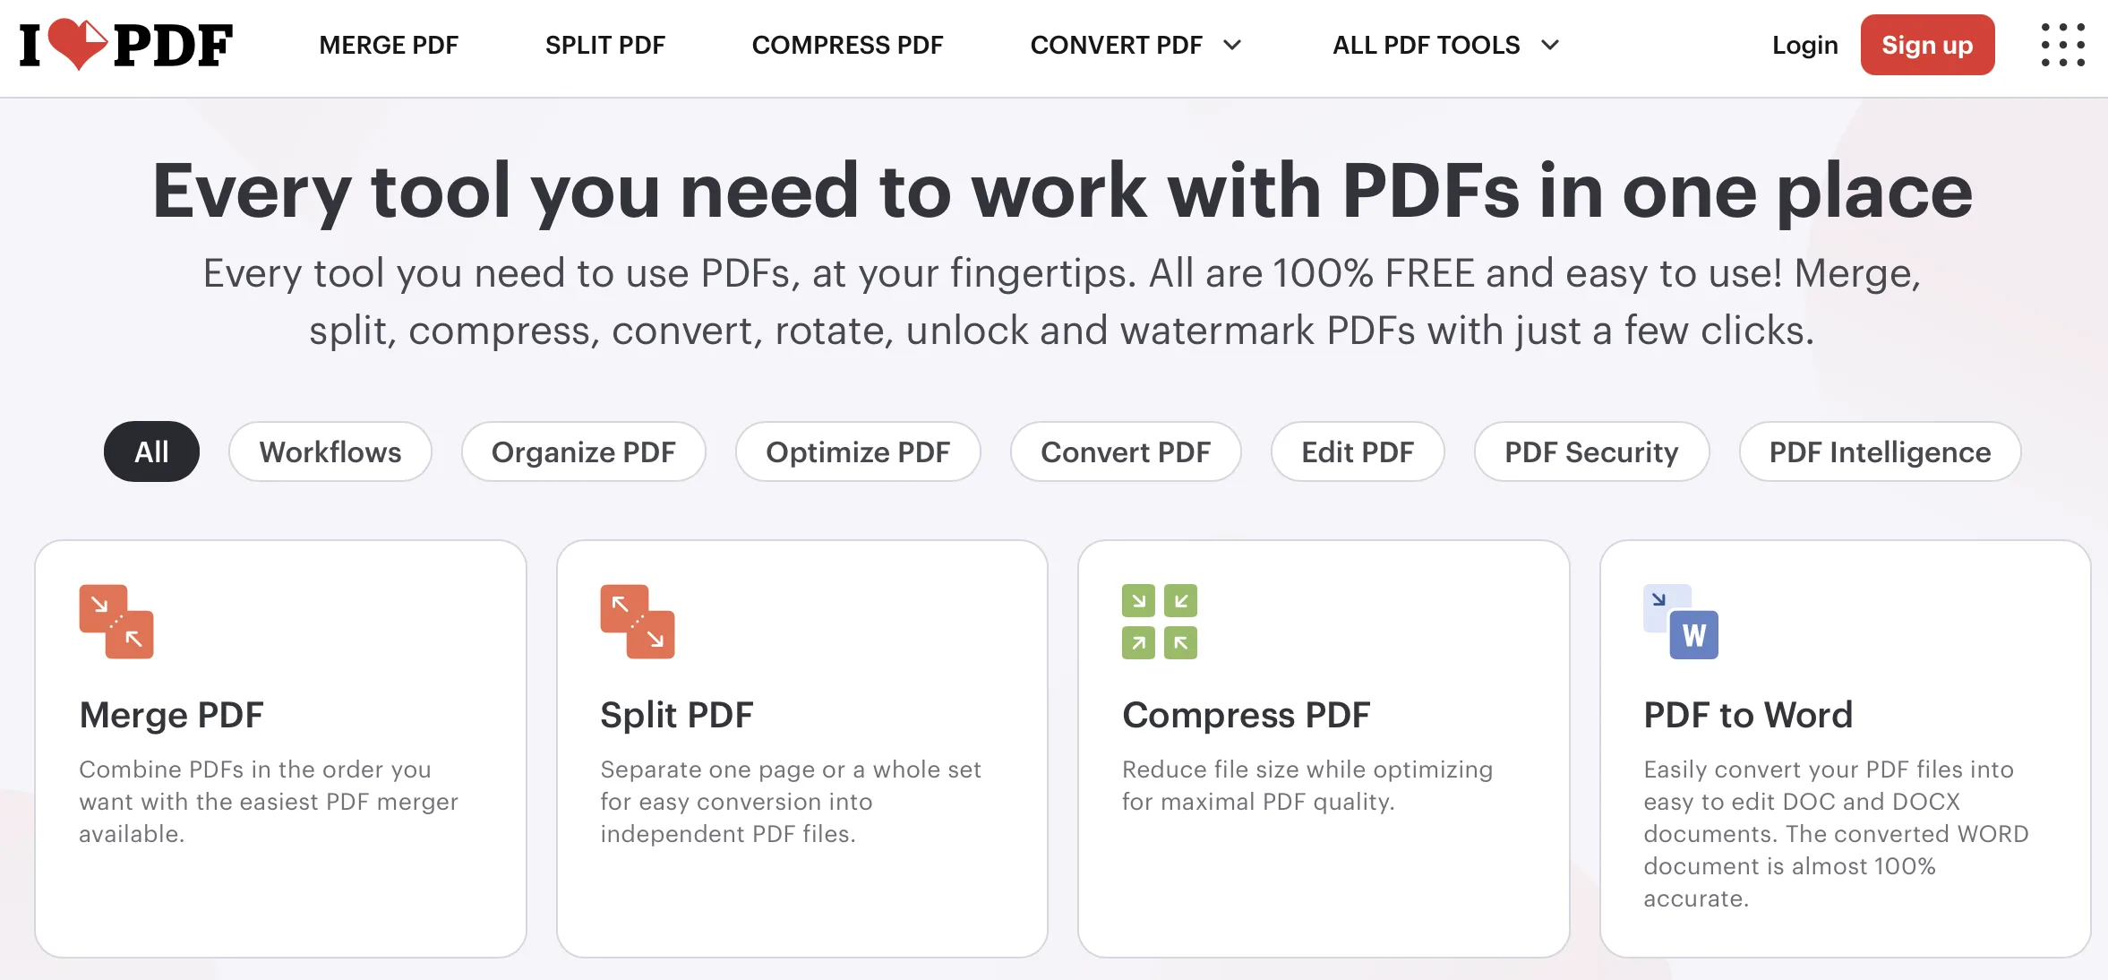Click the Login link

[1804, 45]
